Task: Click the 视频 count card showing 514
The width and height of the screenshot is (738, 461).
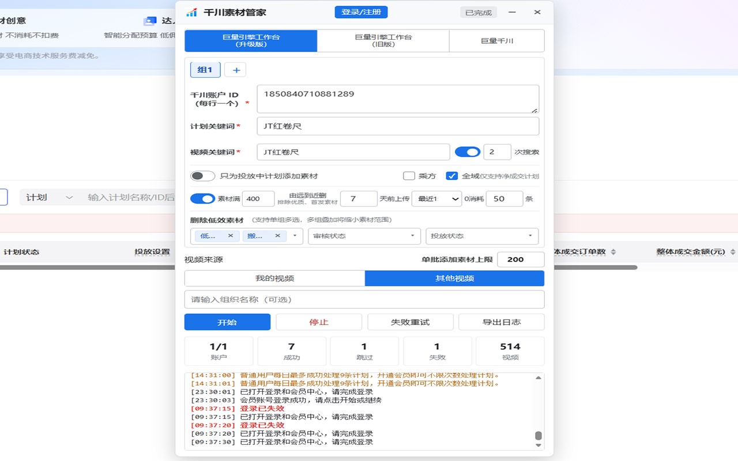Action: pos(510,352)
